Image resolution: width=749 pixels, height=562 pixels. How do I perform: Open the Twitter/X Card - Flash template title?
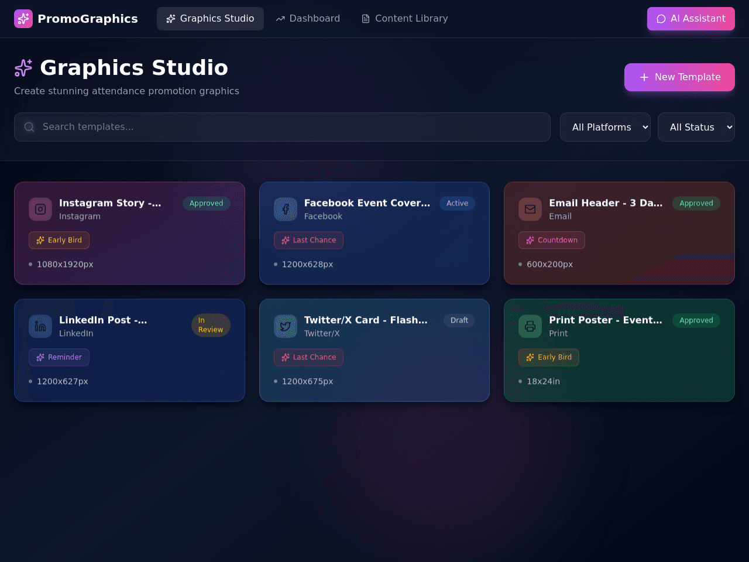tap(366, 320)
